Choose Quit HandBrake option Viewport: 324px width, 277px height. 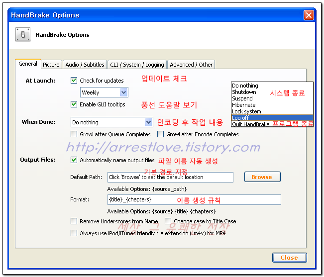pyautogui.click(x=272, y=124)
